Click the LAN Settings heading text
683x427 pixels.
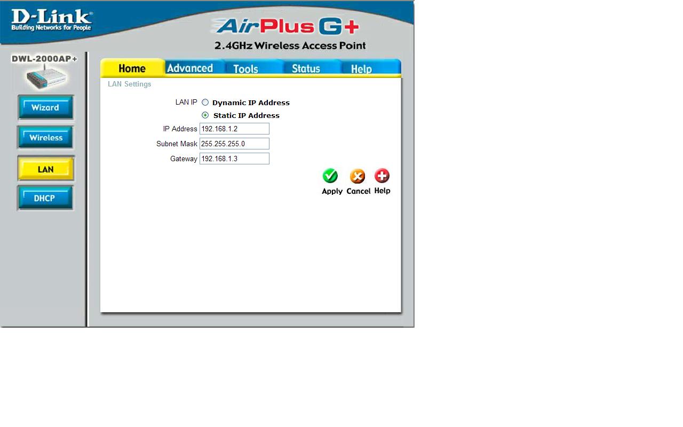(130, 84)
